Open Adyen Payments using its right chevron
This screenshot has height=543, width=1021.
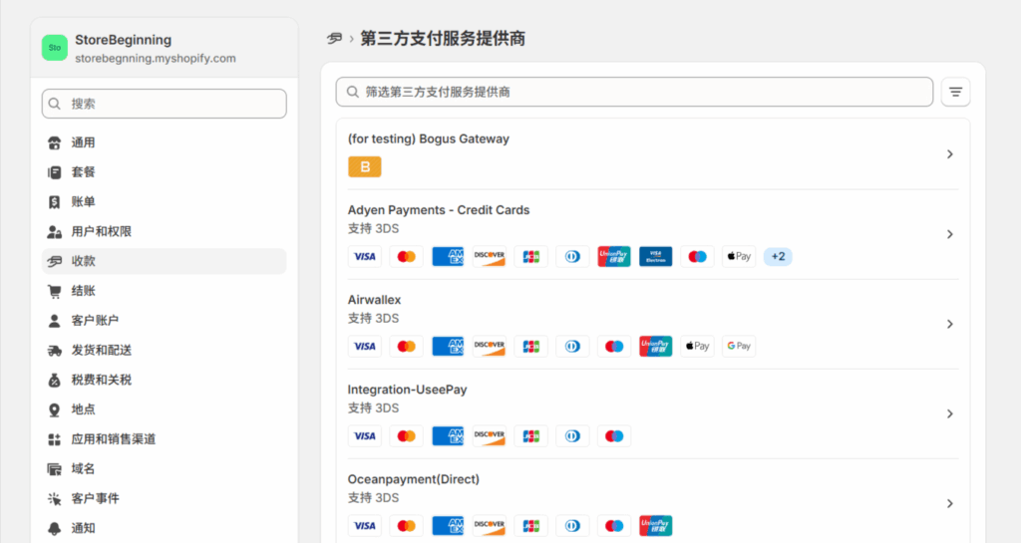click(949, 234)
